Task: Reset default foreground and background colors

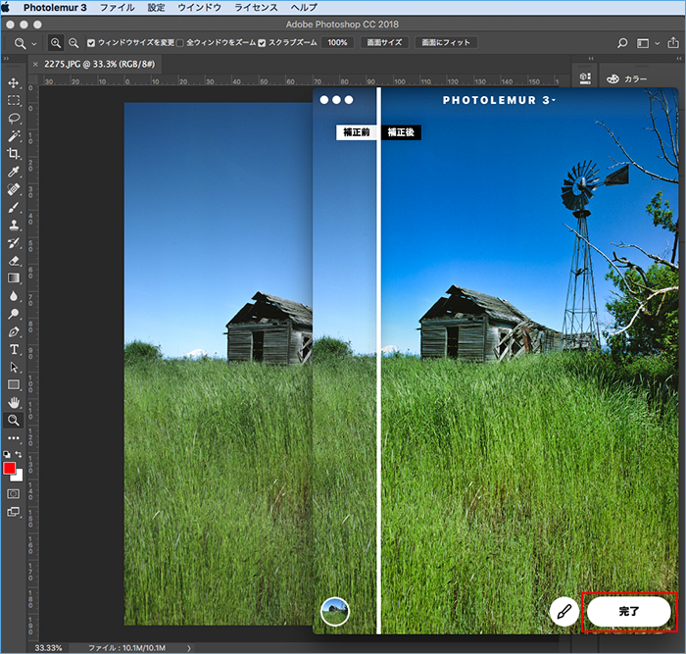Action: click(x=7, y=454)
